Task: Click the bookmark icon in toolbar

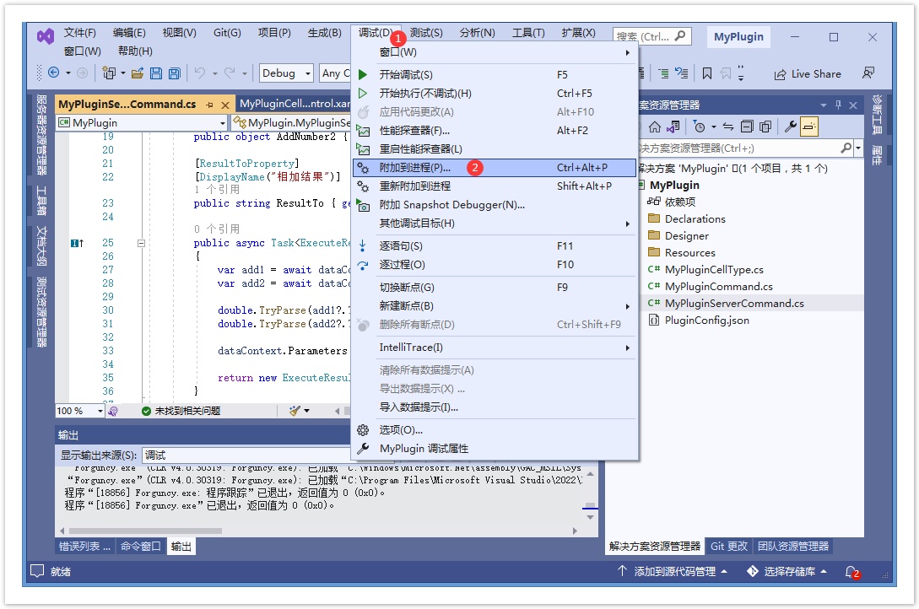Action: tap(707, 73)
